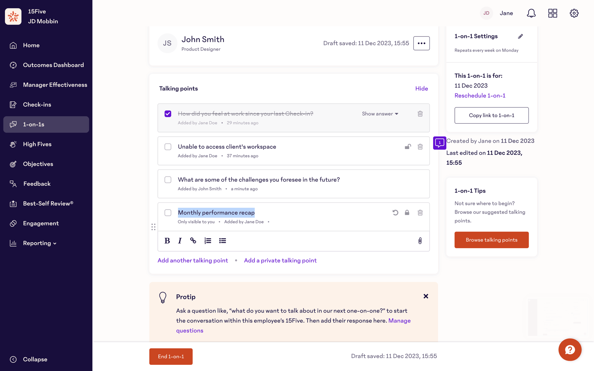Open the purple comment bubble icon
This screenshot has width=594, height=371.
pyautogui.click(x=440, y=143)
